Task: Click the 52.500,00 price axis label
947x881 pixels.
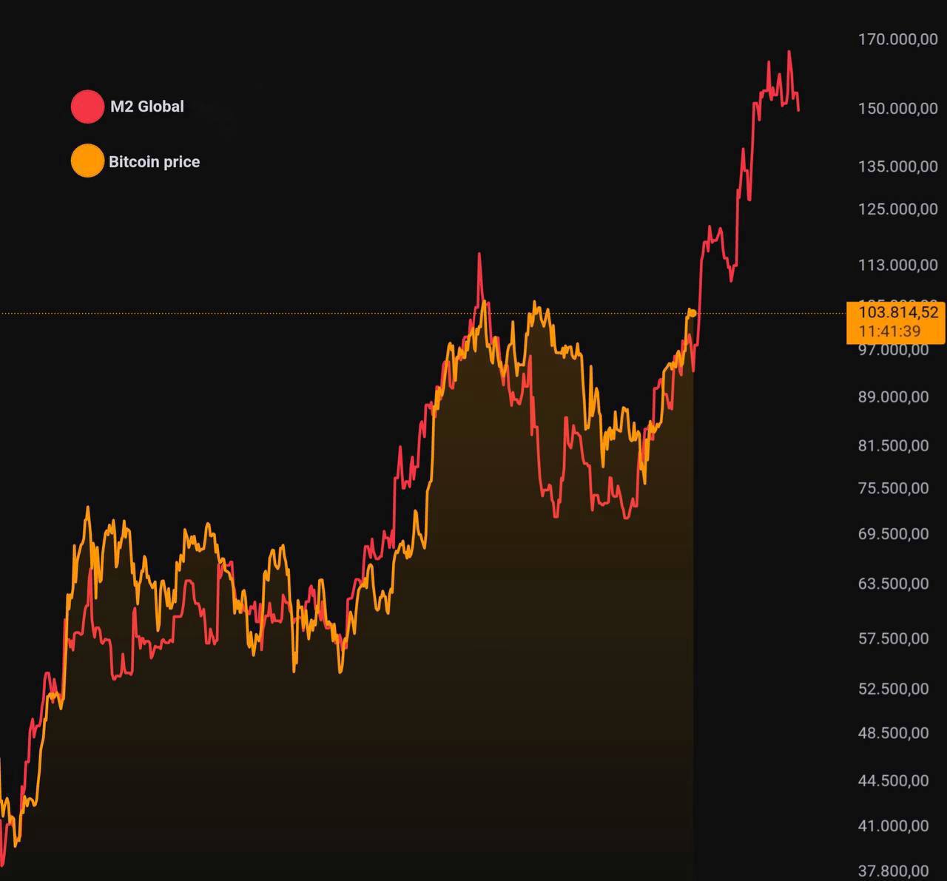Action: coord(894,689)
